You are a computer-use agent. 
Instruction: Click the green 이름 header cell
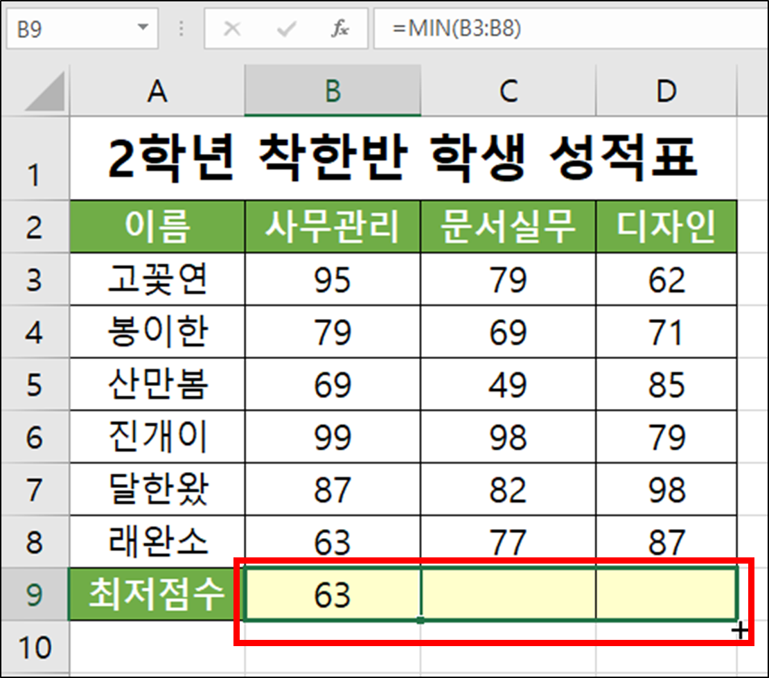pyautogui.click(x=157, y=227)
